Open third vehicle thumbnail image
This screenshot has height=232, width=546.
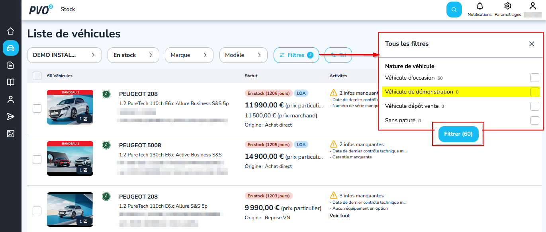click(x=70, y=210)
